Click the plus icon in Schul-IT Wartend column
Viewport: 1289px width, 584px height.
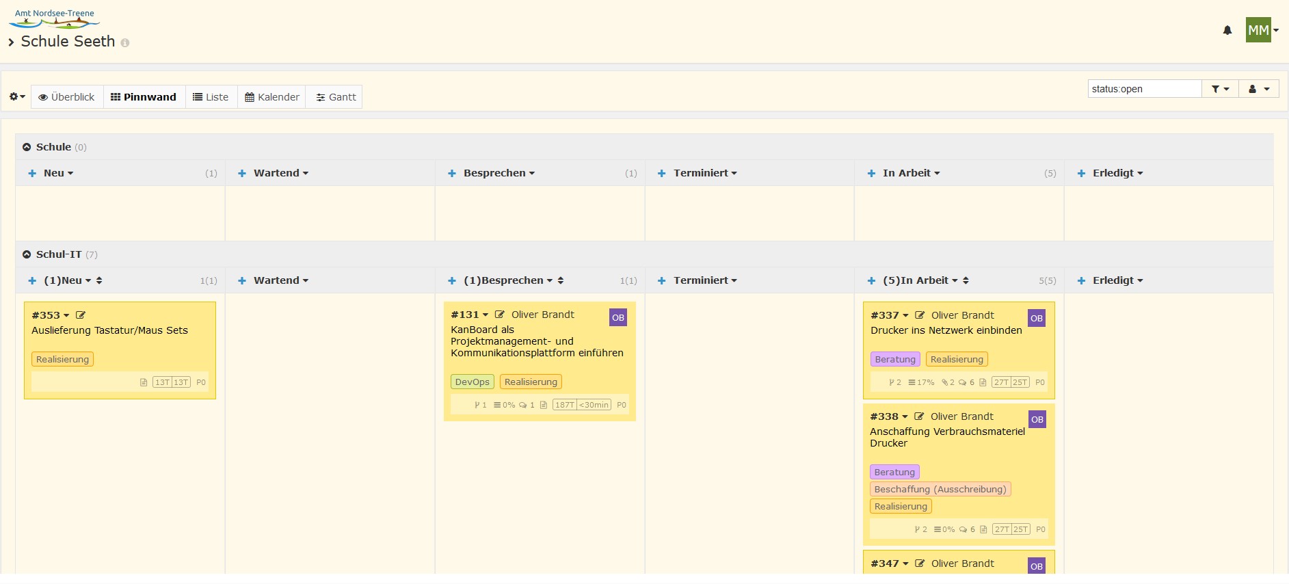pos(242,280)
